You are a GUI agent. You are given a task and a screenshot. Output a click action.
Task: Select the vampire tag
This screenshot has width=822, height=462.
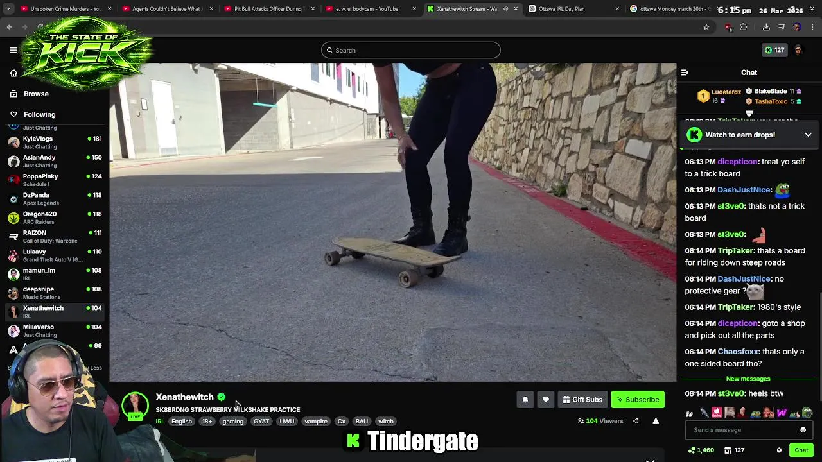point(316,422)
